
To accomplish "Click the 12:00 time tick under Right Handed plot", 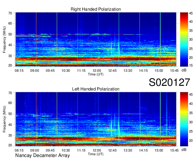I will click(x=97, y=71).
